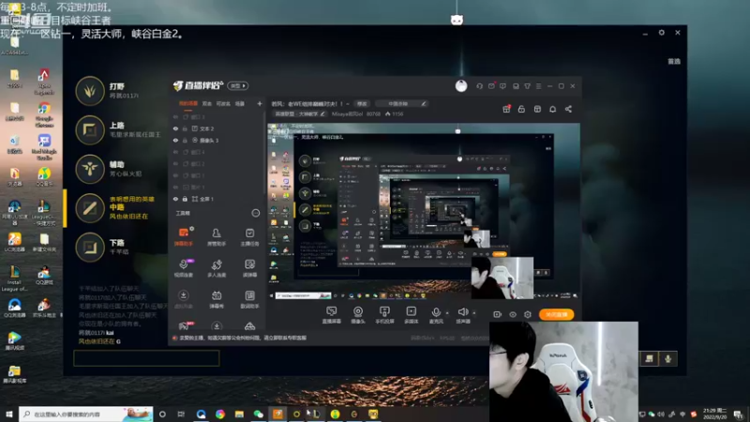750x422 pixels.
Task: Expand the 工具箱 toolbox more button
Action: pos(256,214)
